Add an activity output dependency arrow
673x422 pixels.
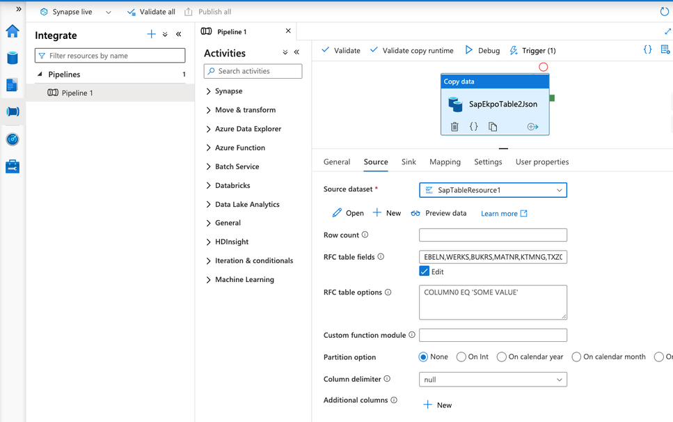click(532, 127)
